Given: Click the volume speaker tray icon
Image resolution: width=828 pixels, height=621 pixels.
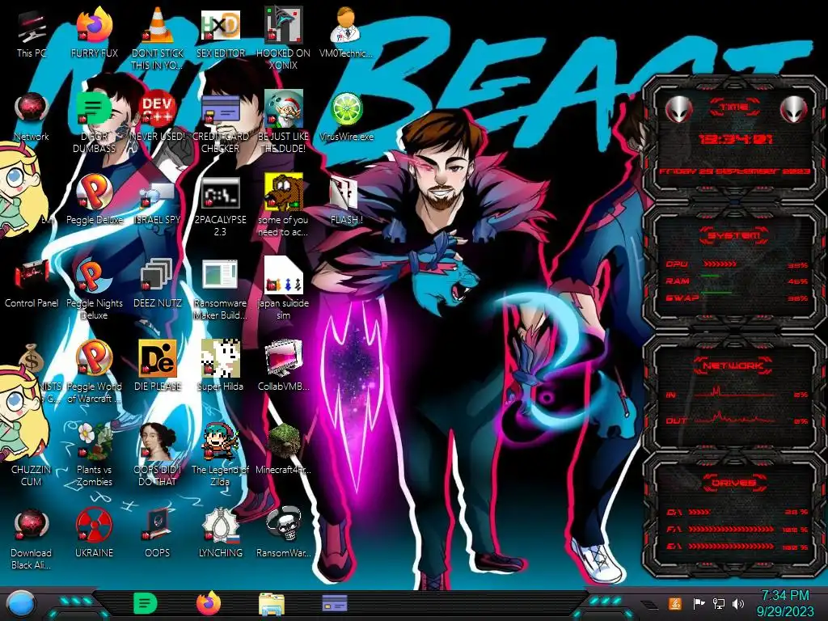Looking at the screenshot, I should point(738,603).
